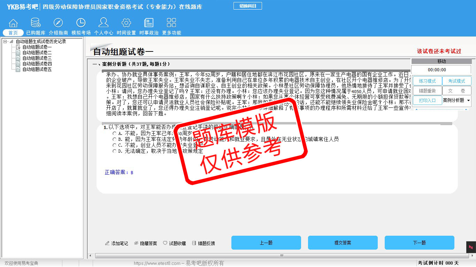
Task: Click the 提交答案 submit answer button
Action: tap(343, 243)
